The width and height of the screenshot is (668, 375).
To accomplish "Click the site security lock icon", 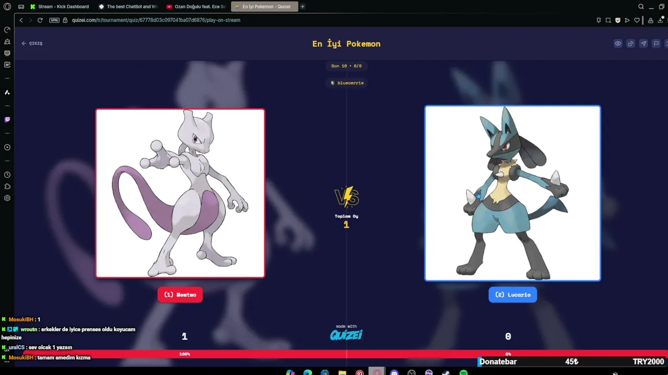I will [x=66, y=20].
